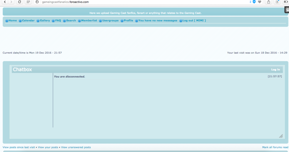Click the chatbox resize handle icon
Image resolution: width=289 pixels, height=152 pixels.
pyautogui.click(x=281, y=136)
